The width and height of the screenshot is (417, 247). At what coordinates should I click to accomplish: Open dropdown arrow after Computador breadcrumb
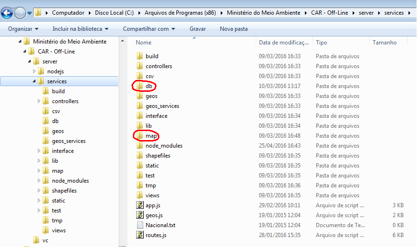(90, 13)
